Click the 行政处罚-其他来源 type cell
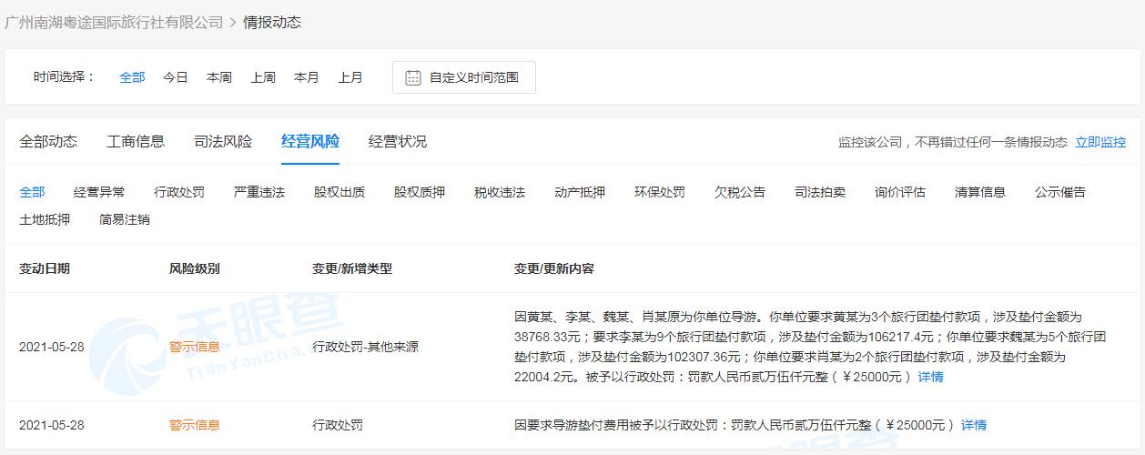This screenshot has height=455, width=1145. (x=366, y=347)
